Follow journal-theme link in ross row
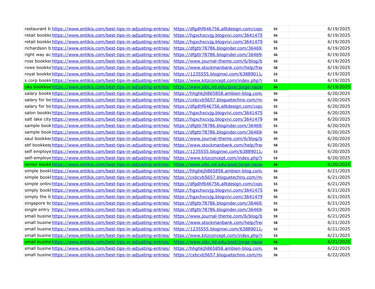The height and width of the screenshot is (289, 375). click(x=218, y=61)
